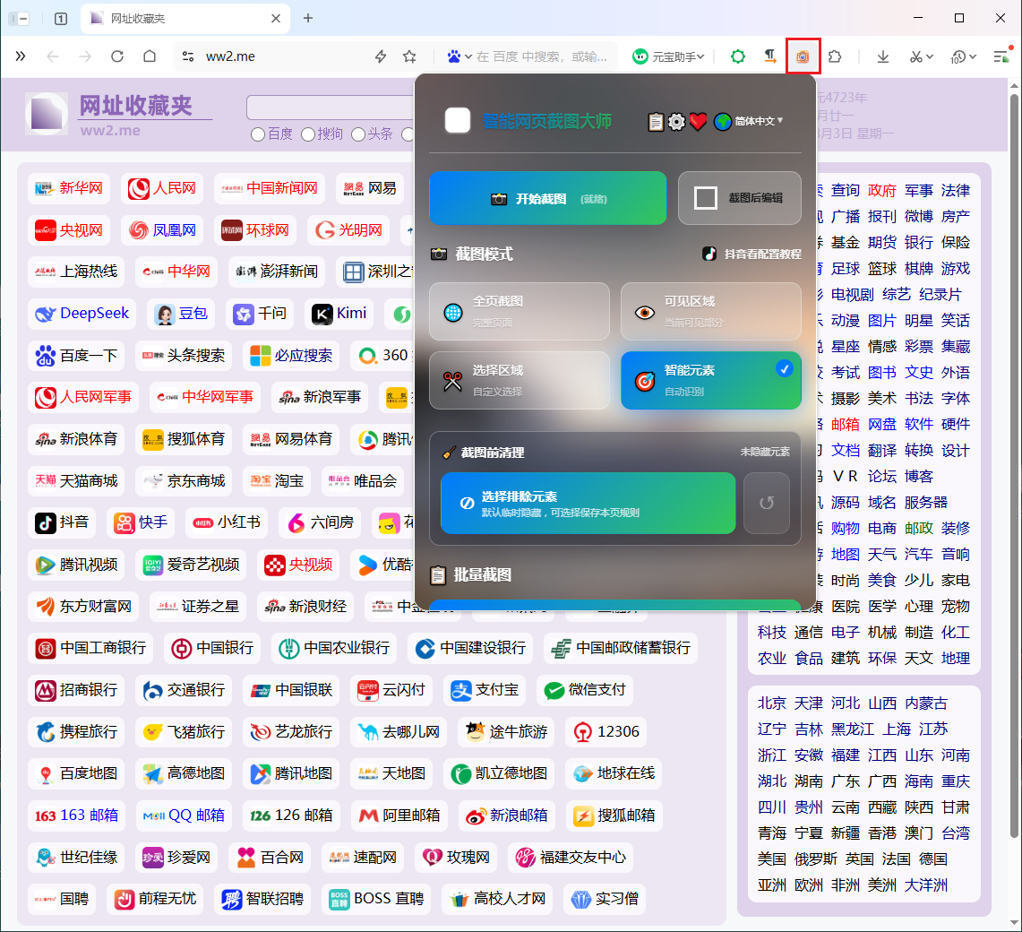The image size is (1022, 932).
Task: Open the Kimi link
Action: coord(339,314)
